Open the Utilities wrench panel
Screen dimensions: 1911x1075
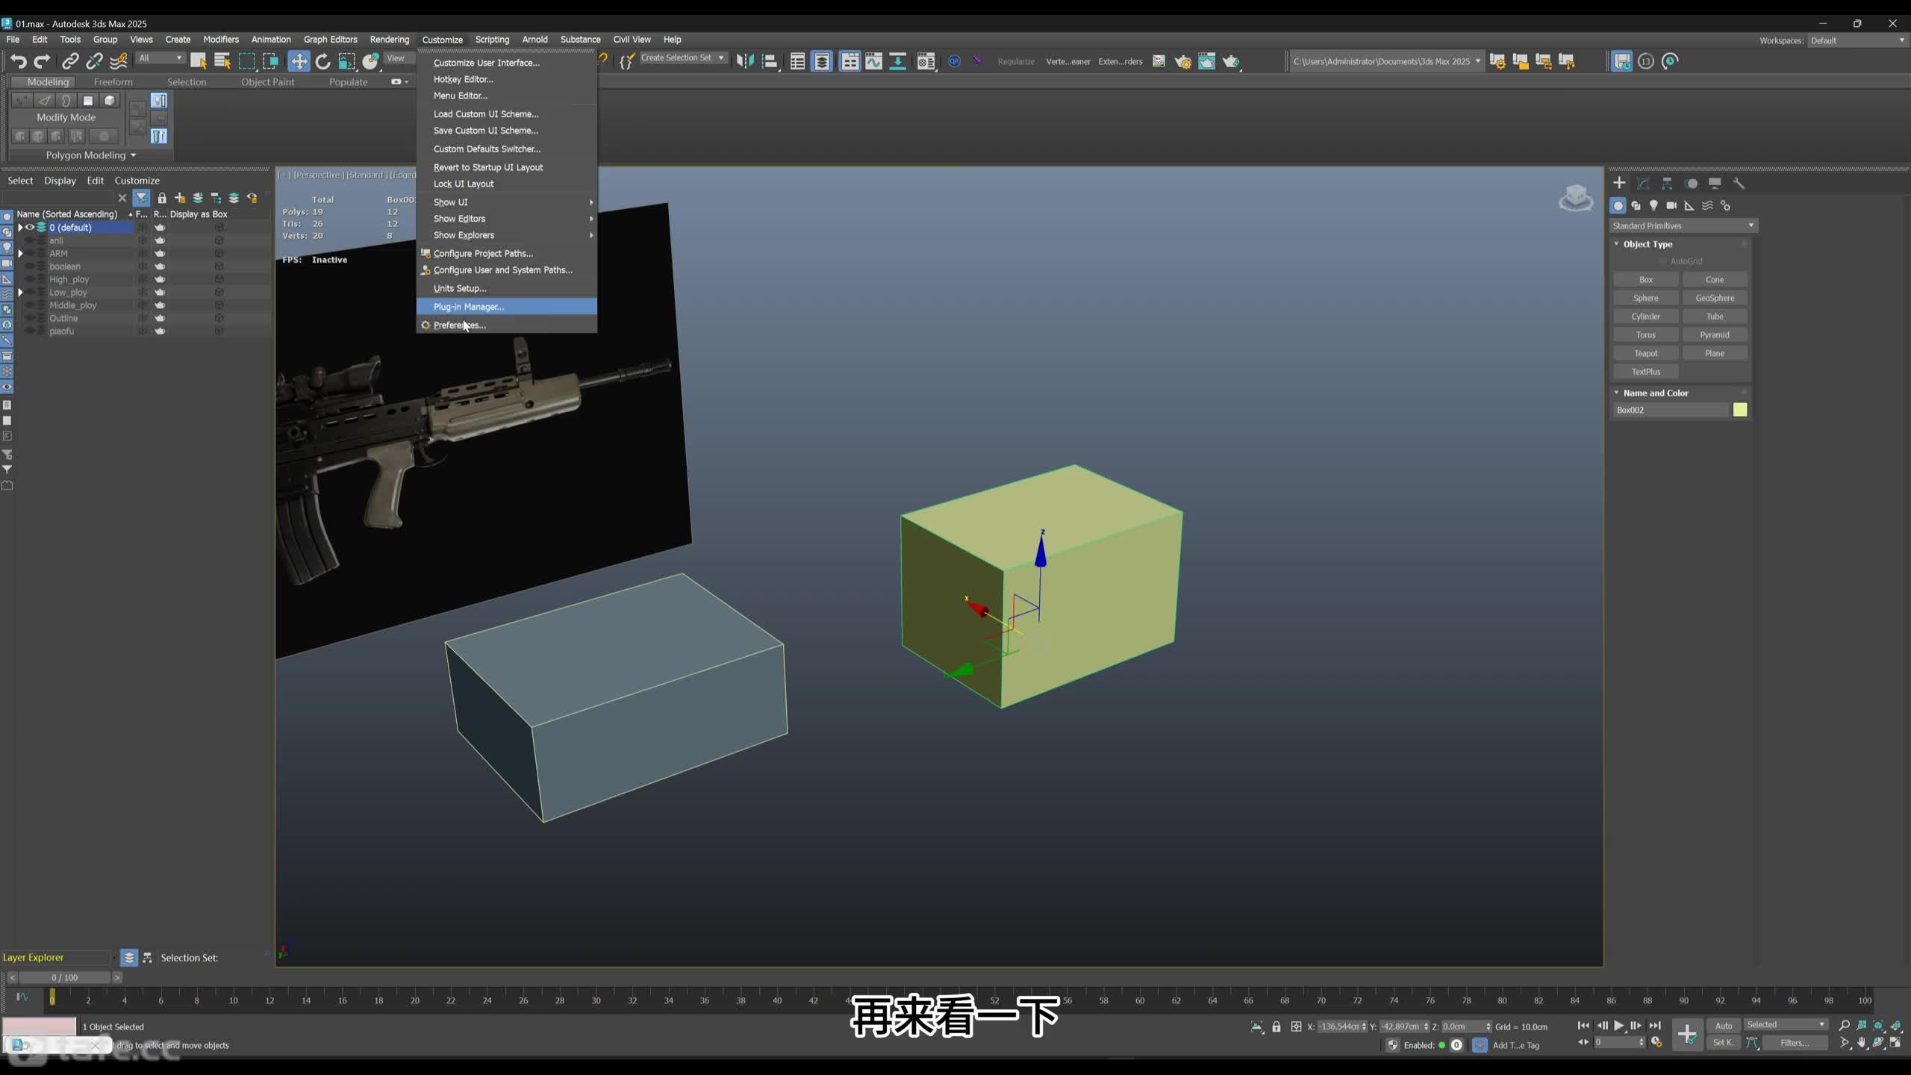pos(1739,183)
